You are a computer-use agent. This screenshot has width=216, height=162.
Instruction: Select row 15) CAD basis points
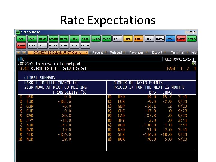(x=147, y=115)
